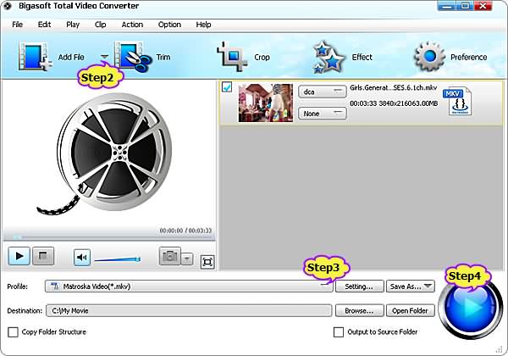Uncheck the Girls Generation mkv file checkbox
508x356 pixels.
[227, 87]
